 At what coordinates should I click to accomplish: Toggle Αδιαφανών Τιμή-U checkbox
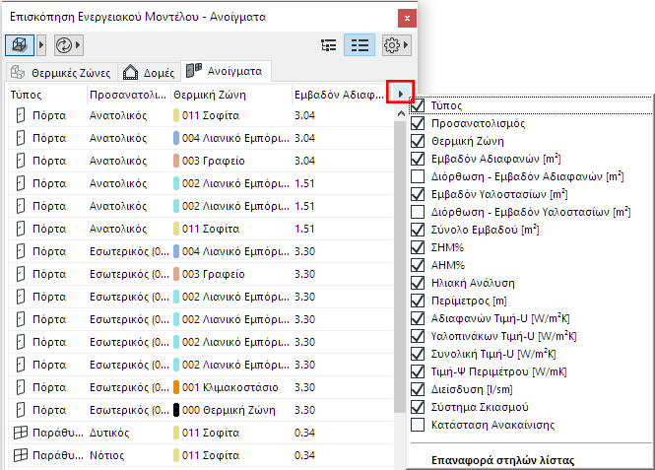(418, 318)
